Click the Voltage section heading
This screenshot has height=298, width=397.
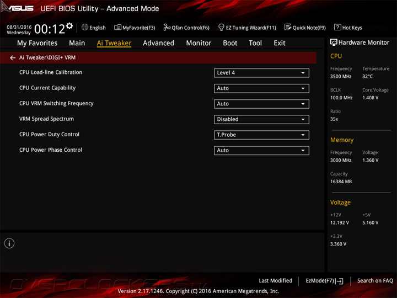[340, 203]
